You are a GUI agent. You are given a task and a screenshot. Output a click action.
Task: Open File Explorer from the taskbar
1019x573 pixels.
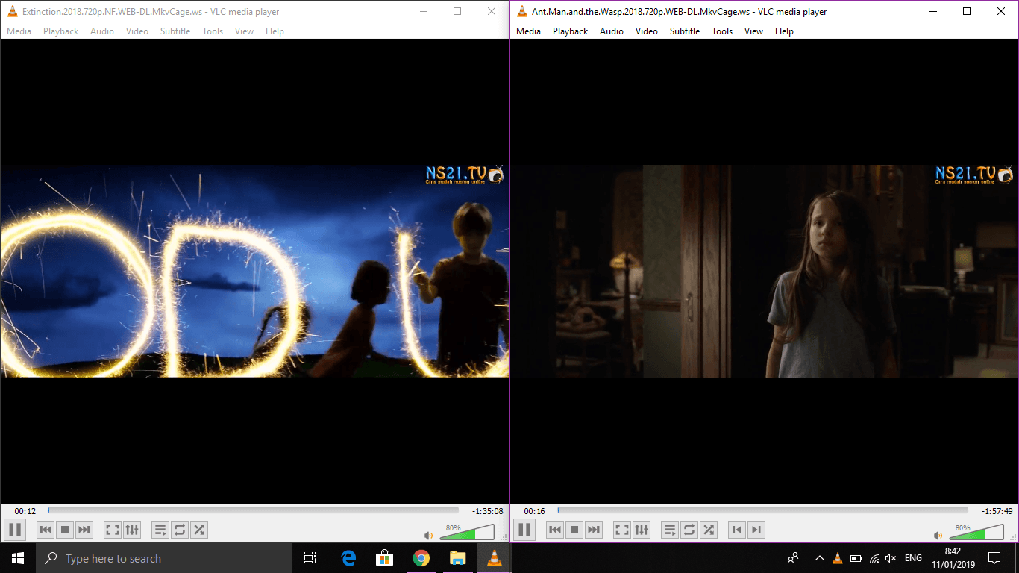[x=458, y=558]
